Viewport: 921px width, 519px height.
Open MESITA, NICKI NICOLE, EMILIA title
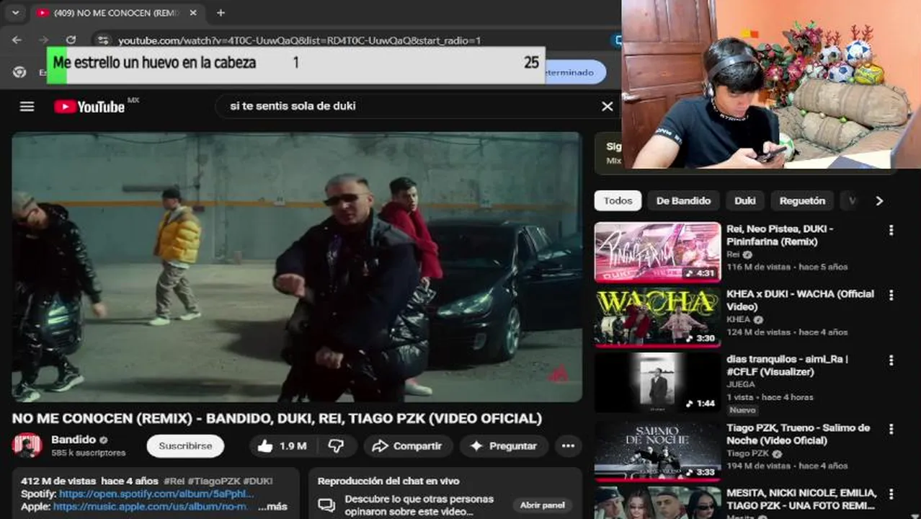(x=801, y=499)
